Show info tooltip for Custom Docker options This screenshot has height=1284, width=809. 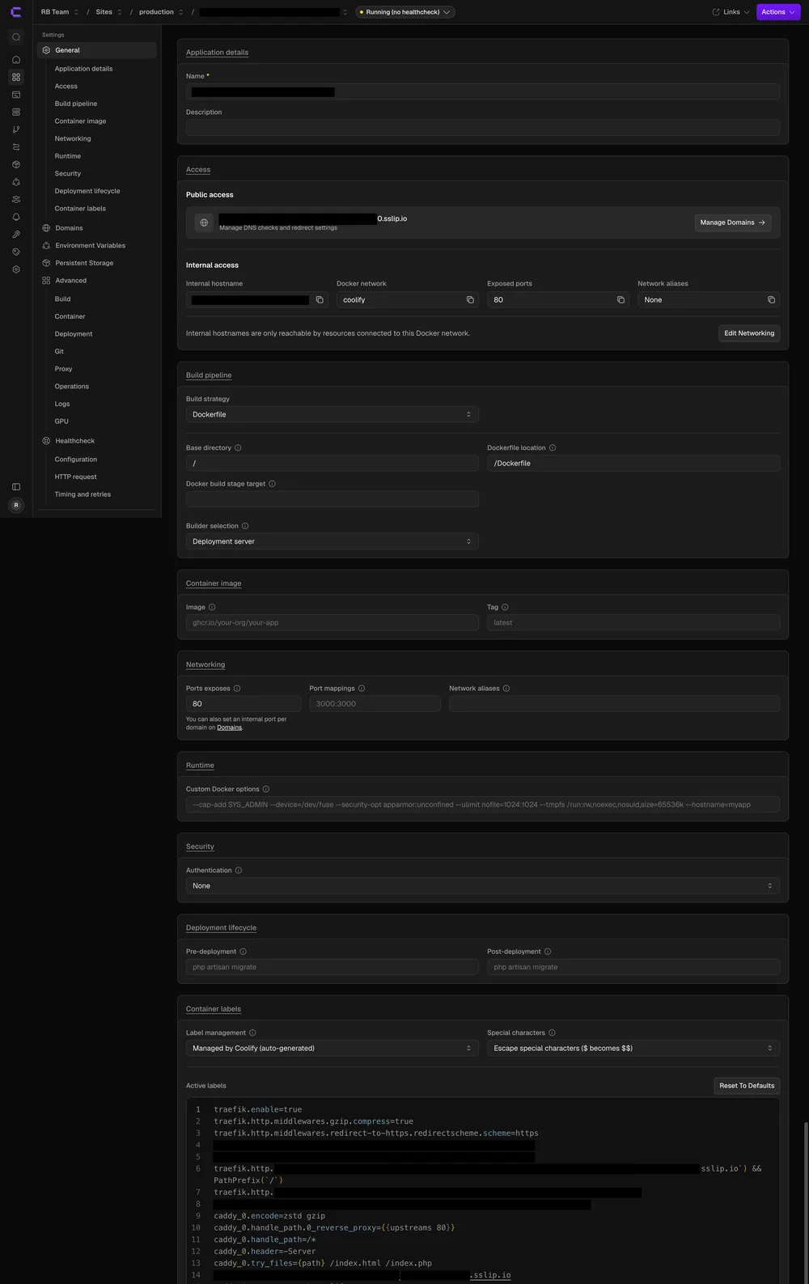point(266,790)
